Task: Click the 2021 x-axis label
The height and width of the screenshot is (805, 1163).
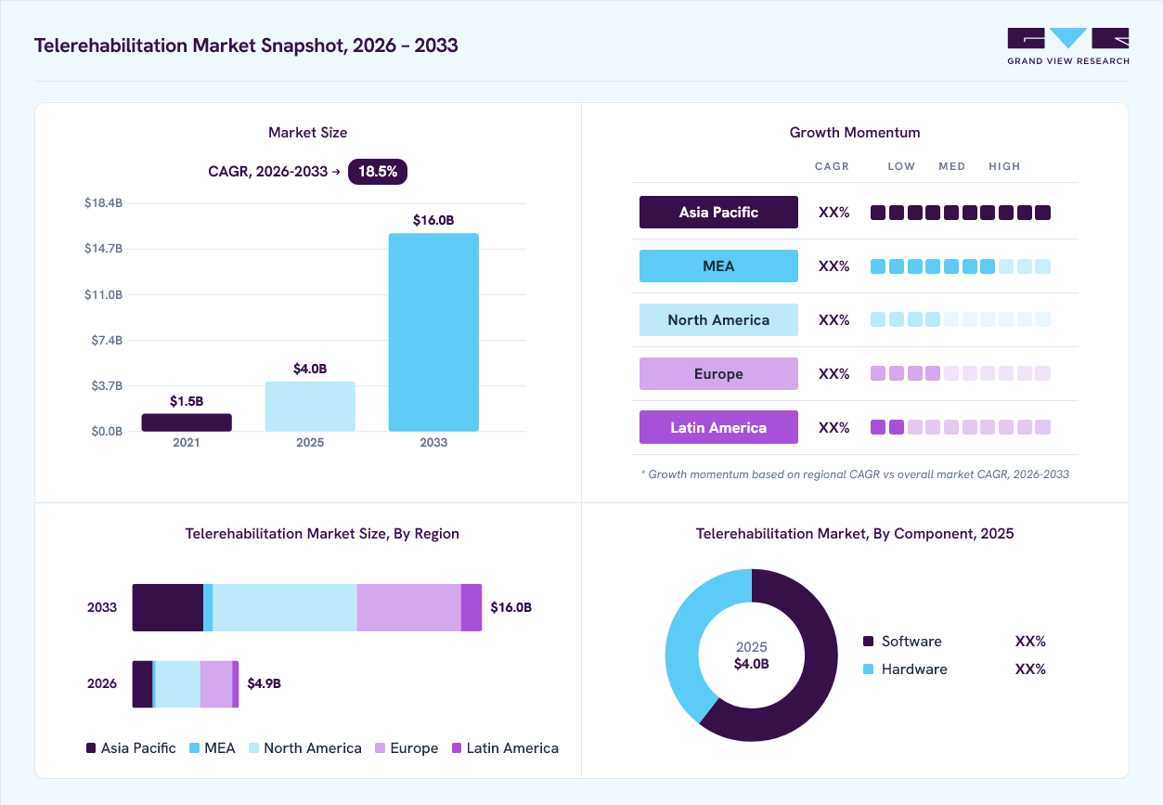Action: click(187, 443)
